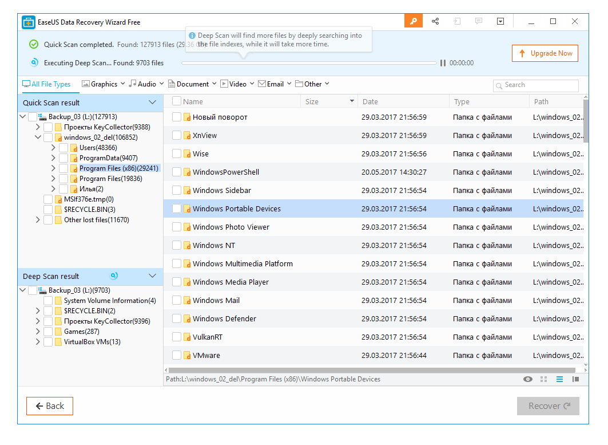This screenshot has height=445, width=608.
Task: Click folder icon of Wise row
Action: [187, 153]
